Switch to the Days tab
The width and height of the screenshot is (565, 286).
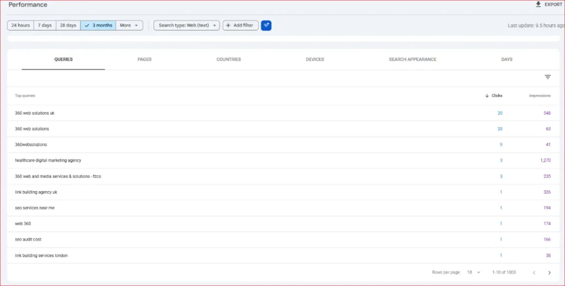[507, 60]
